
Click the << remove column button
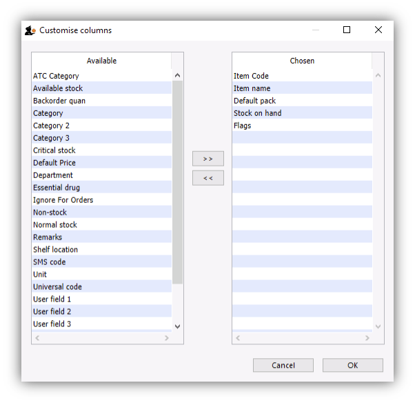(x=207, y=178)
